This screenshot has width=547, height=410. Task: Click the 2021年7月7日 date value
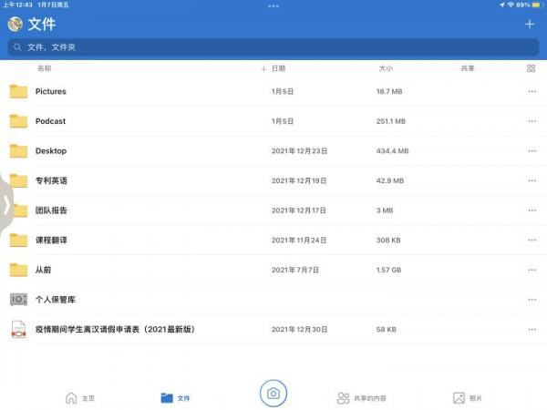pyautogui.click(x=295, y=270)
